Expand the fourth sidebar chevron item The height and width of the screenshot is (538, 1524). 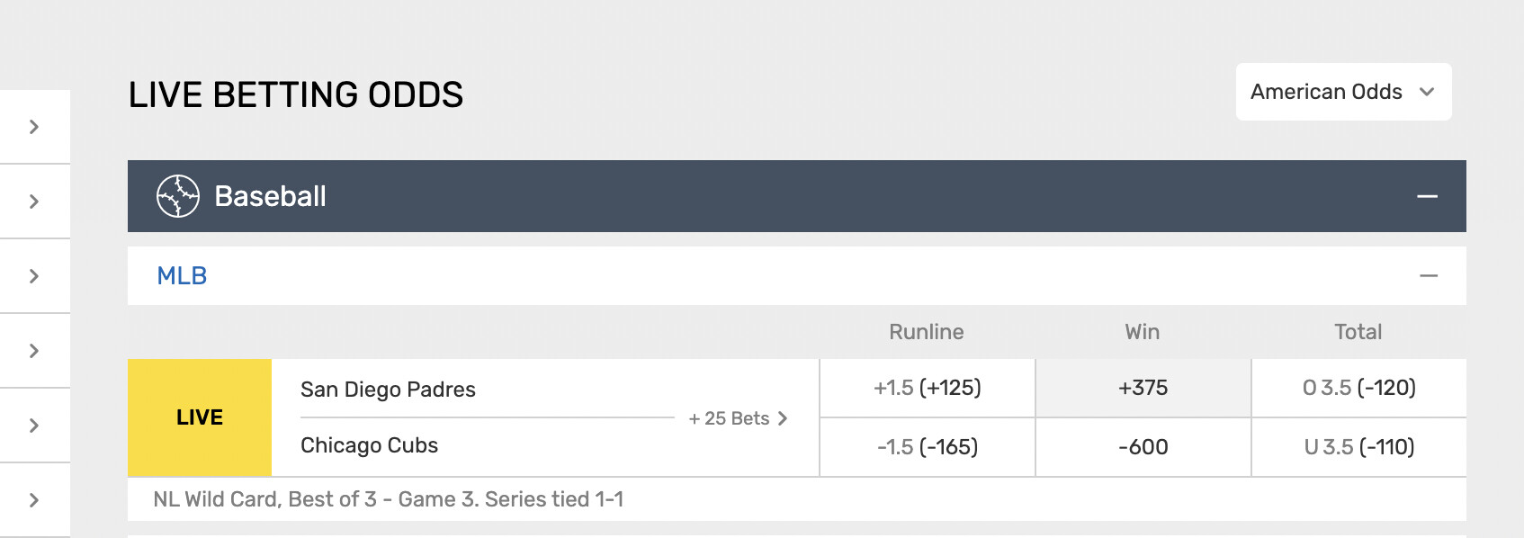click(x=34, y=351)
